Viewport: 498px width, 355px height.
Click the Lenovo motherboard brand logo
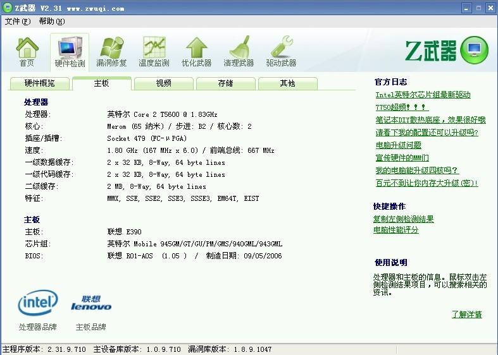coord(91,303)
